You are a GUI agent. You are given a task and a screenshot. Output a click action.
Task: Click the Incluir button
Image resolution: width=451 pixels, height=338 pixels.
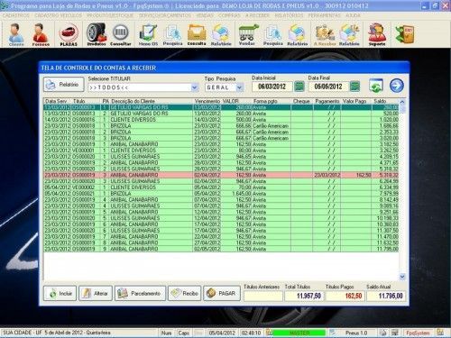tap(60, 293)
